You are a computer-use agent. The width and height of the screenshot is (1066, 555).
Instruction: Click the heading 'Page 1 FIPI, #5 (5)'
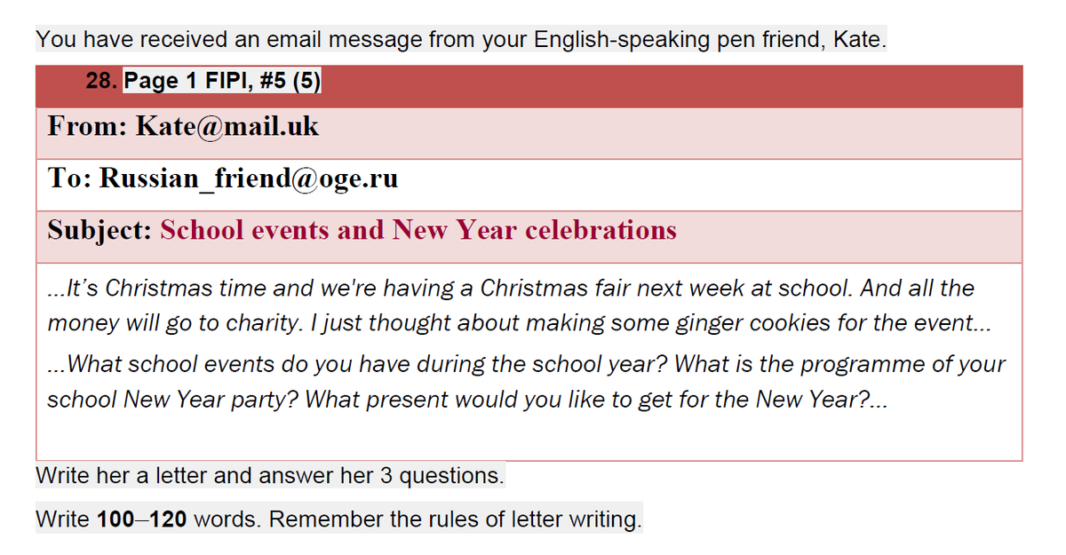coord(222,82)
